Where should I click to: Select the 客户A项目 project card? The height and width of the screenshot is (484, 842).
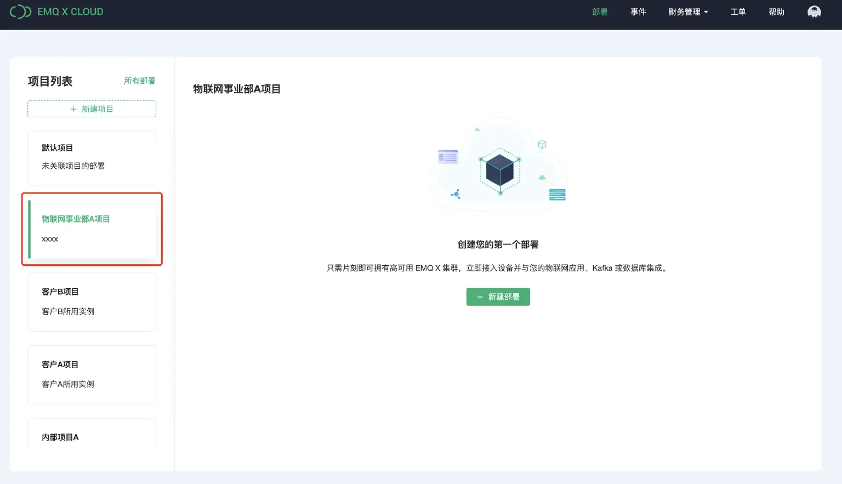[x=92, y=374]
